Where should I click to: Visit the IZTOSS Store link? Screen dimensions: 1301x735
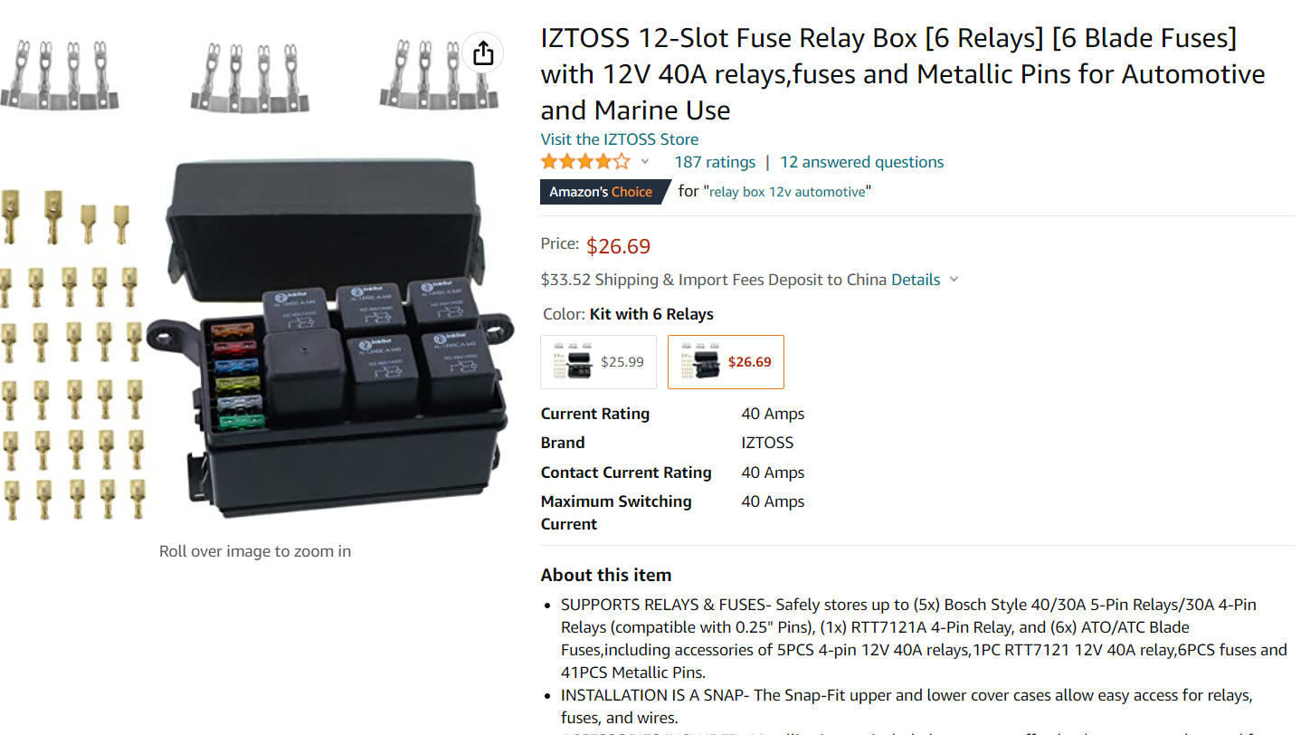(620, 139)
